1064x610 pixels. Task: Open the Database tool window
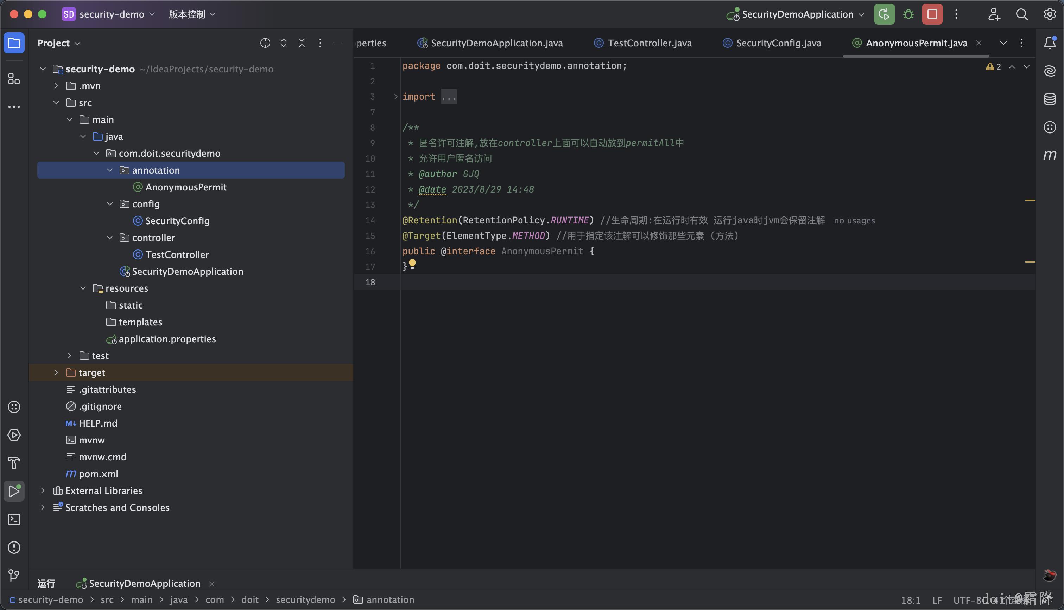click(x=1049, y=99)
